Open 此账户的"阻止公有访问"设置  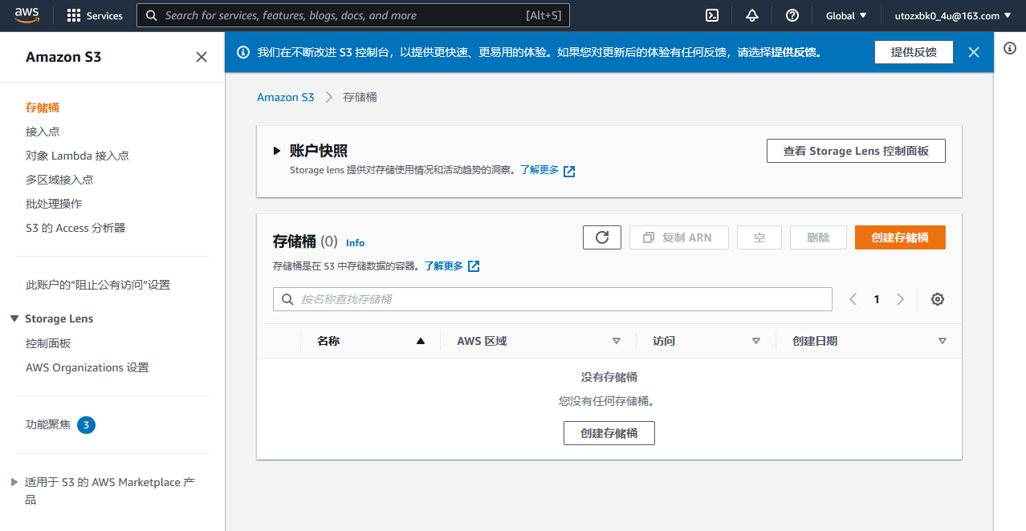click(98, 285)
